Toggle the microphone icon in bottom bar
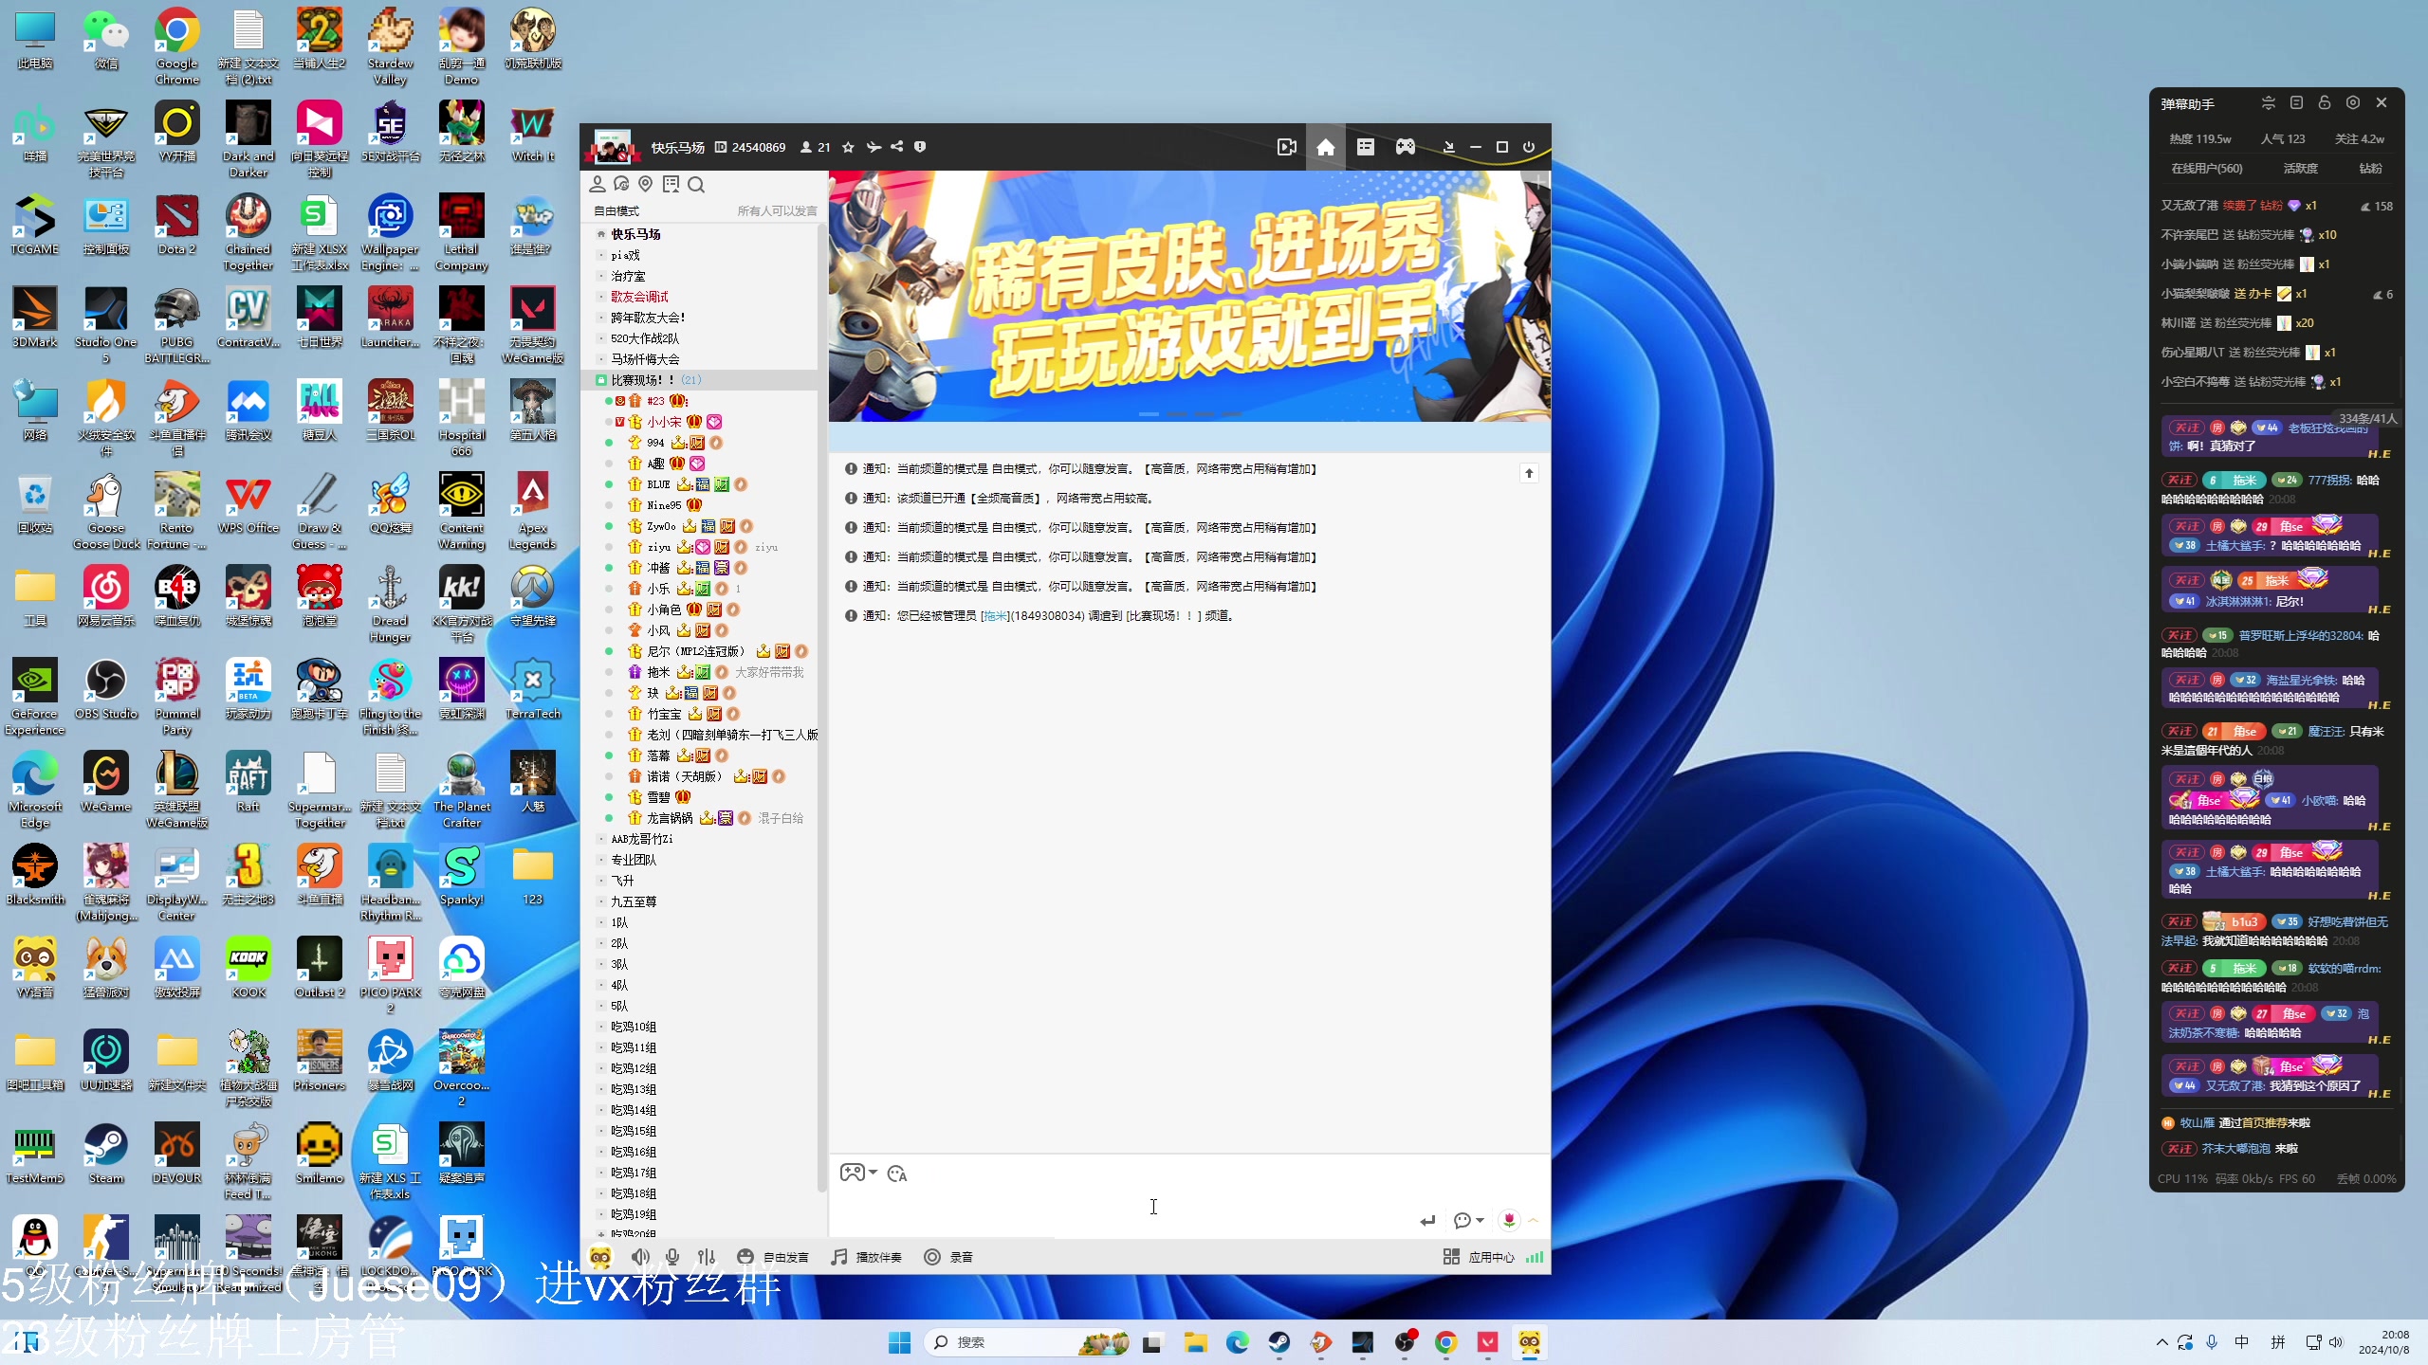2428x1365 pixels. point(672,1257)
